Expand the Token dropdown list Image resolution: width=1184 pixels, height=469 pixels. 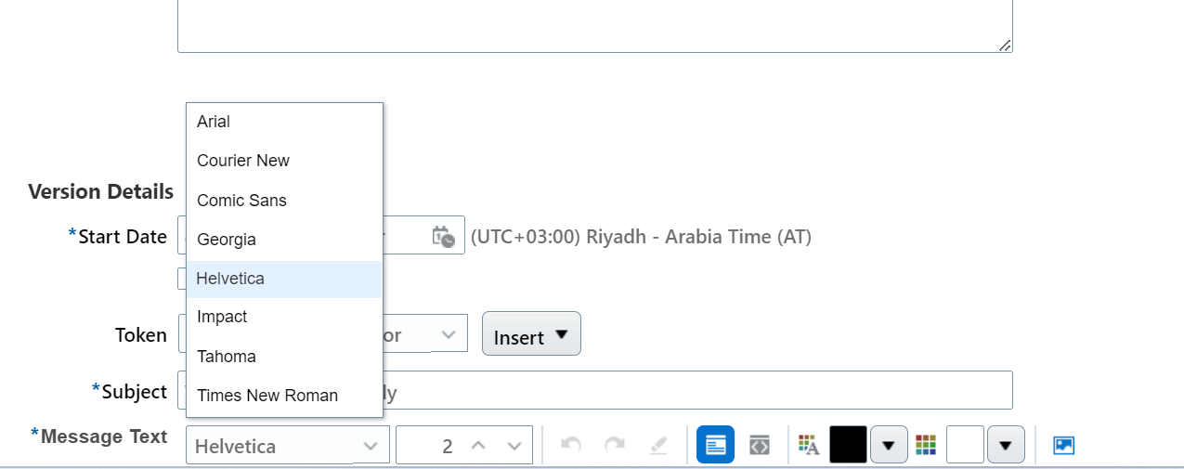click(449, 334)
